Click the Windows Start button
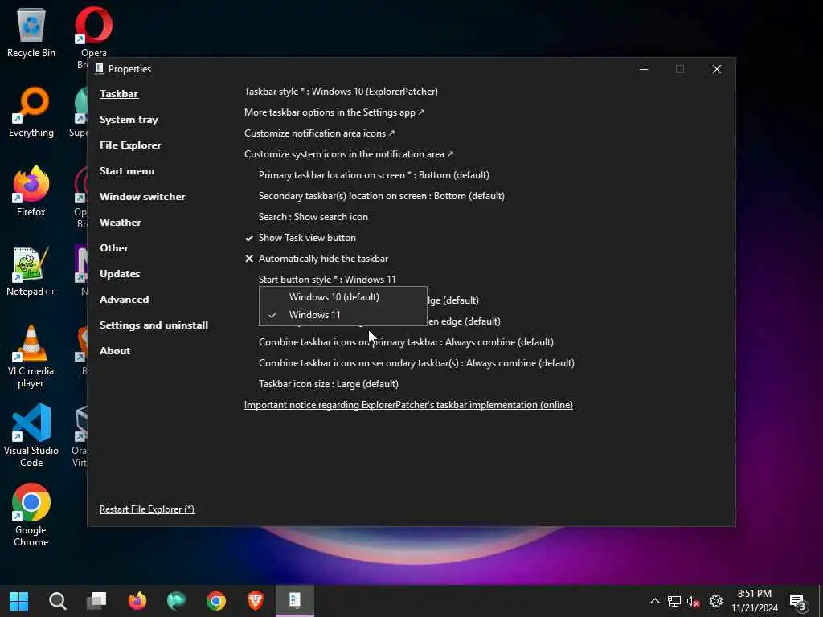The image size is (823, 617). (x=19, y=601)
